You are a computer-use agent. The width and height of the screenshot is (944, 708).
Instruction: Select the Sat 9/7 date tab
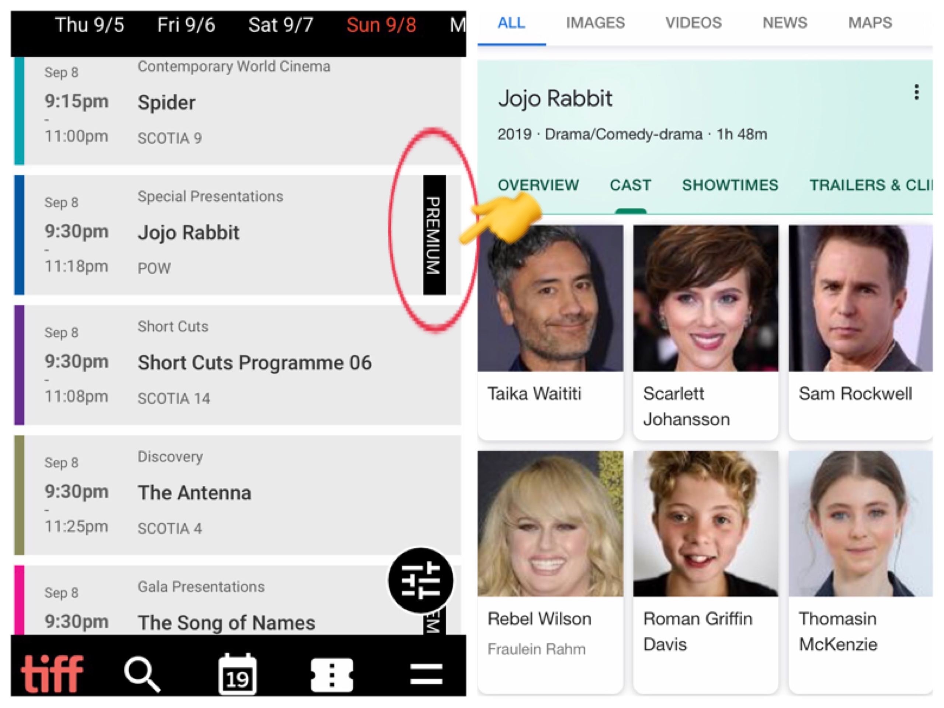click(281, 25)
